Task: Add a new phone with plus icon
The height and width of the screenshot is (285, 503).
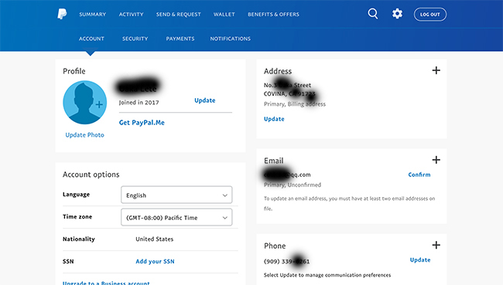Action: [436, 246]
